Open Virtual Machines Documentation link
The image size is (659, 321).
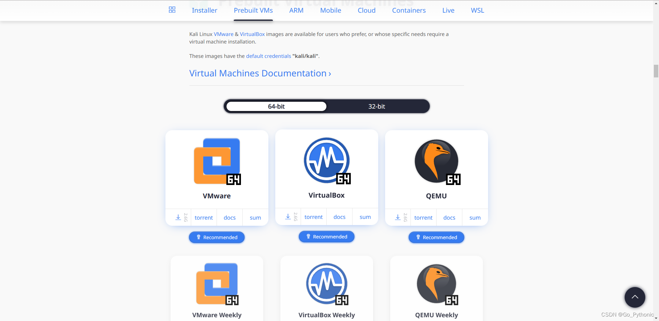pyautogui.click(x=260, y=73)
